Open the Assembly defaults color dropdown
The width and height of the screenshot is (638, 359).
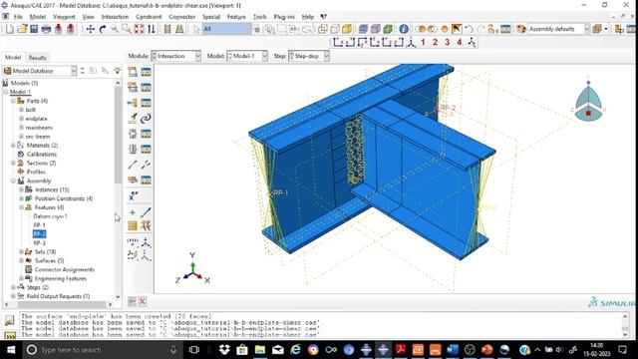559,29
